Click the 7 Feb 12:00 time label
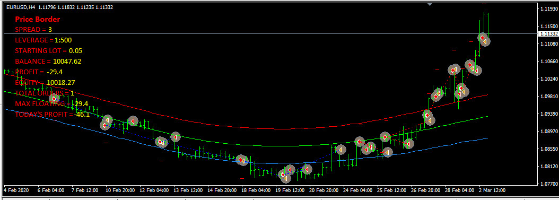This screenshot has height=200, width=559. pos(85,190)
